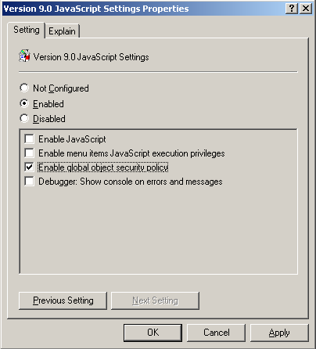The height and width of the screenshot is (349, 316).
Task: Close the Properties dialog with X
Action: pyautogui.click(x=306, y=9)
